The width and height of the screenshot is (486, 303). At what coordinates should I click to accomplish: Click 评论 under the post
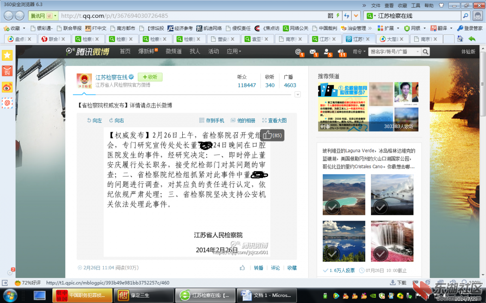tap(275, 267)
